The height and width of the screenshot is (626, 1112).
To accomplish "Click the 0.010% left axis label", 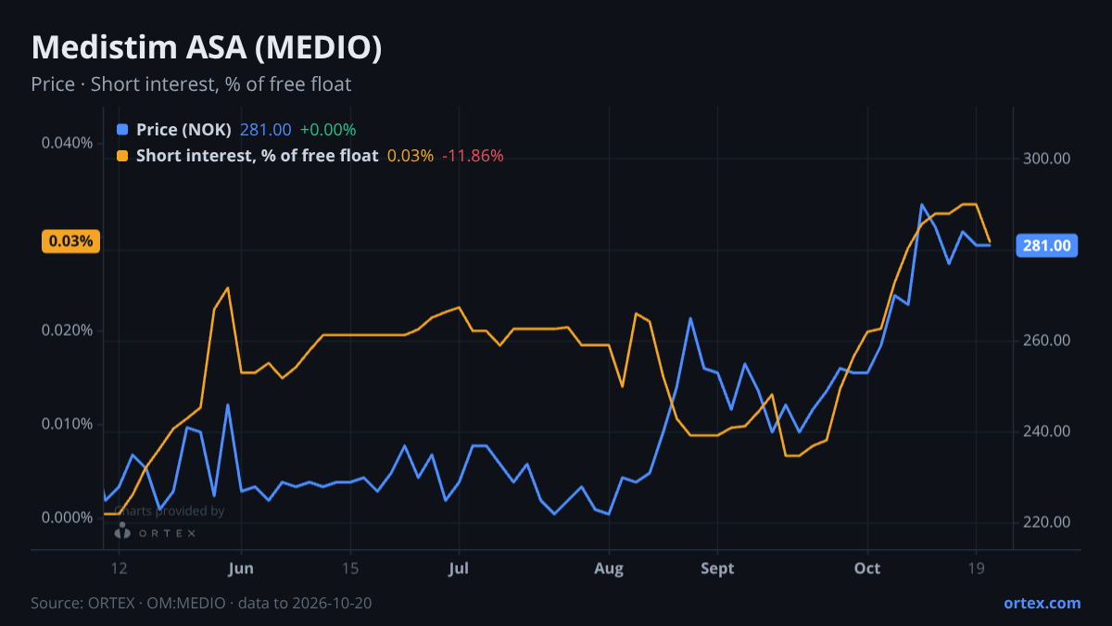I will click(x=67, y=425).
